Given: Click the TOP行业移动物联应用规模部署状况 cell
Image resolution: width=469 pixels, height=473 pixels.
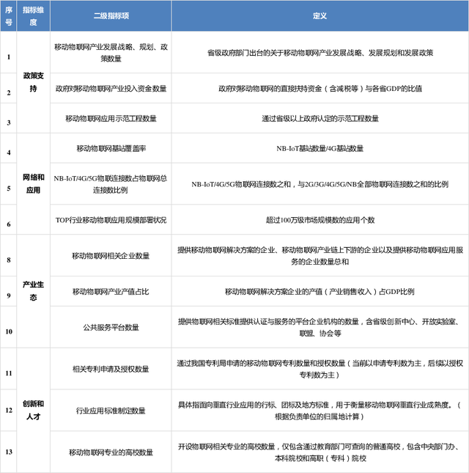Looking at the screenshot, I should tap(111, 219).
